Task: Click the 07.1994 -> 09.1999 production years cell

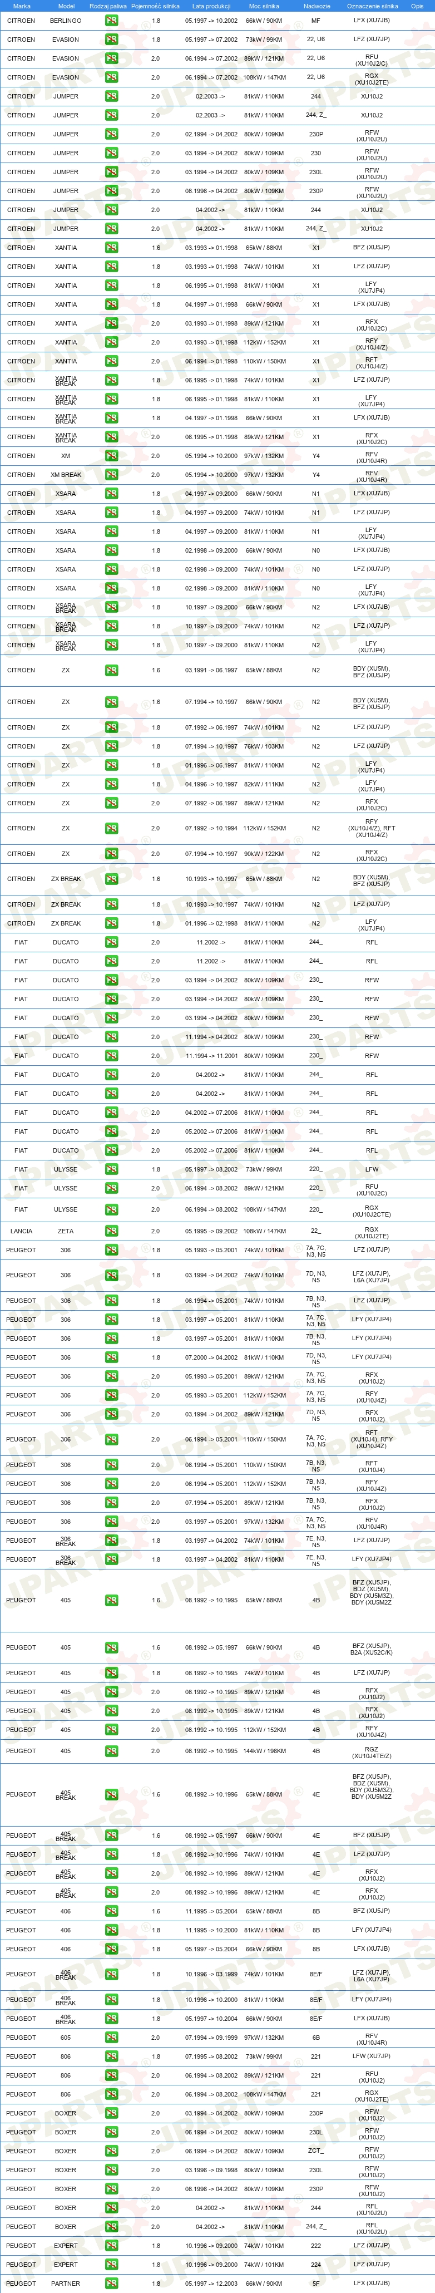Action: click(211, 2038)
